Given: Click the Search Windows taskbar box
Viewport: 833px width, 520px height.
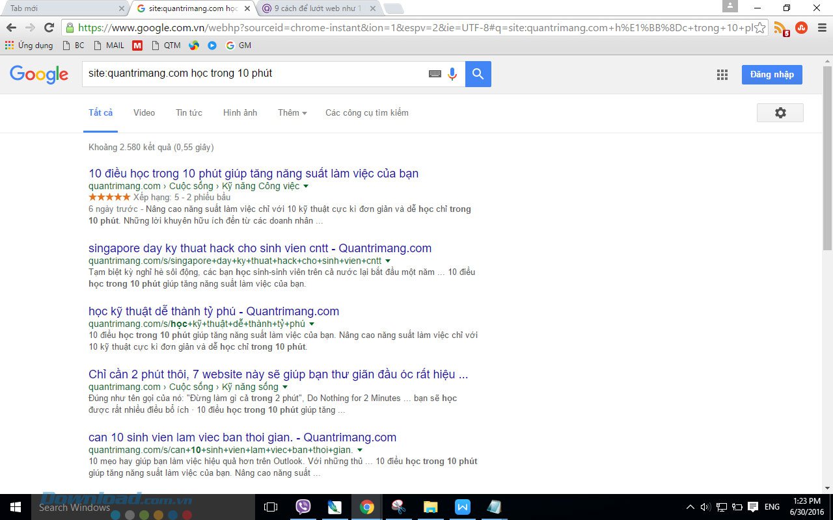Looking at the screenshot, I should pos(143,507).
